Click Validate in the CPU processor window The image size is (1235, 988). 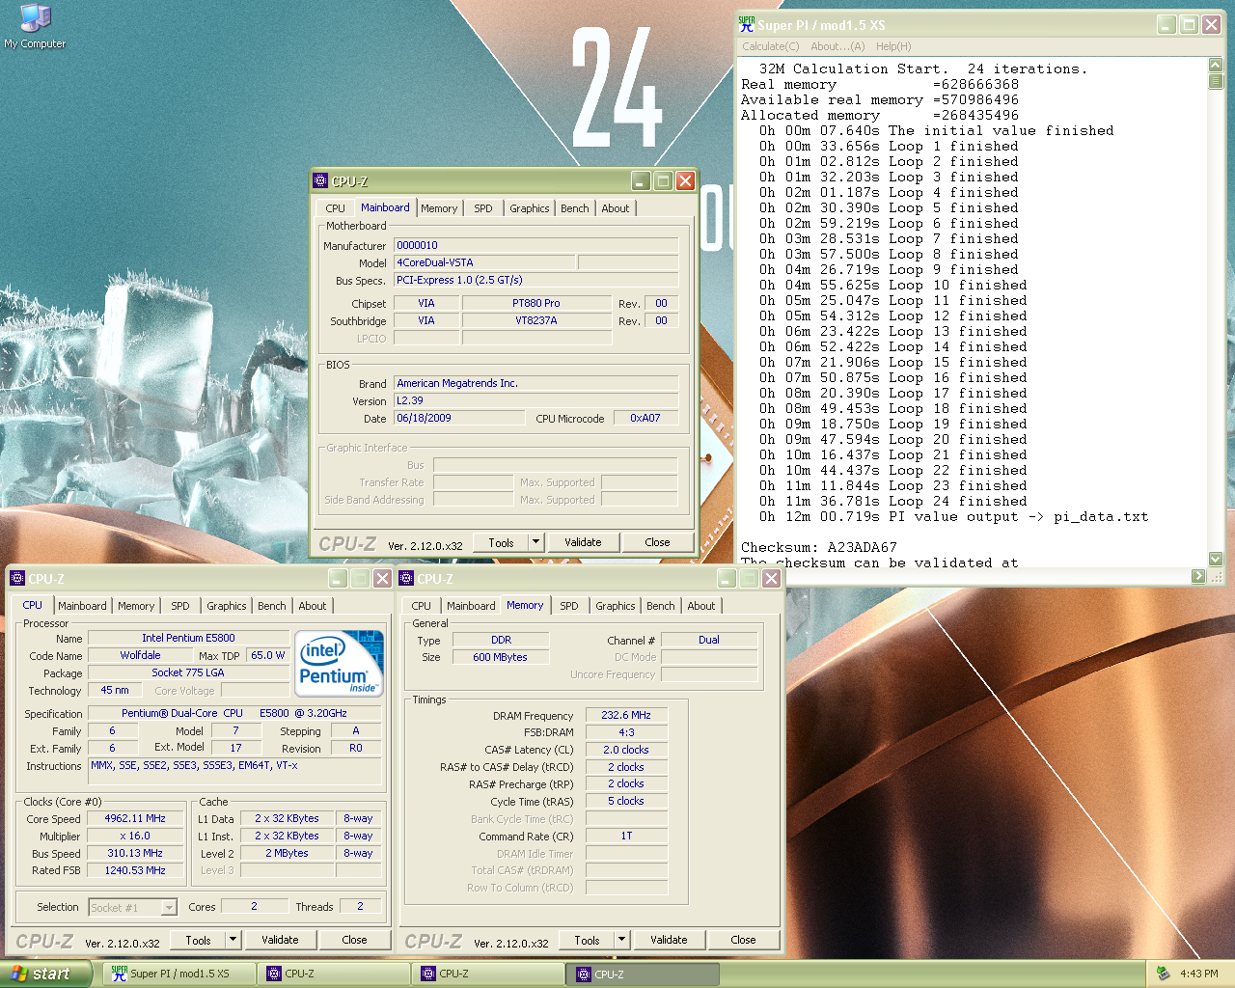pos(280,940)
